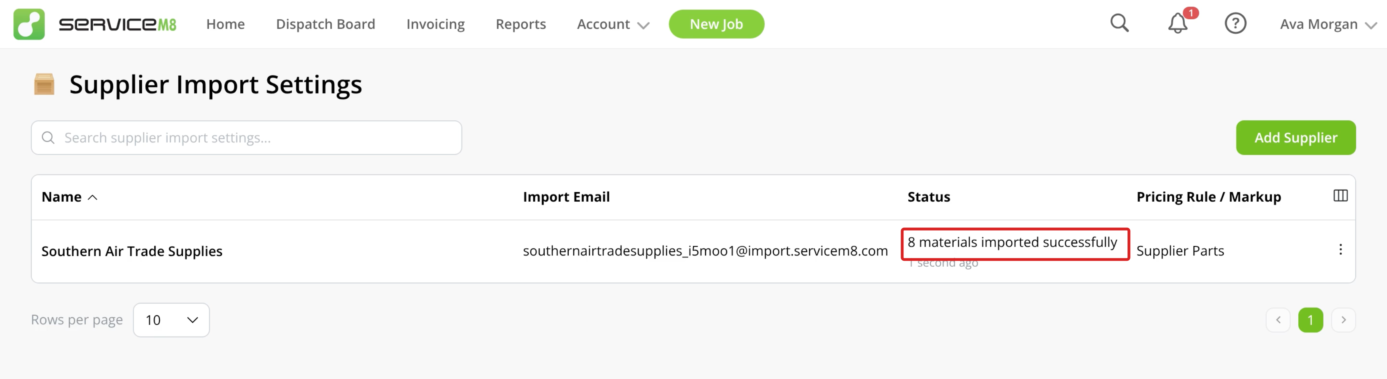Open Invoicing
This screenshot has height=379, width=1387.
[x=435, y=24]
